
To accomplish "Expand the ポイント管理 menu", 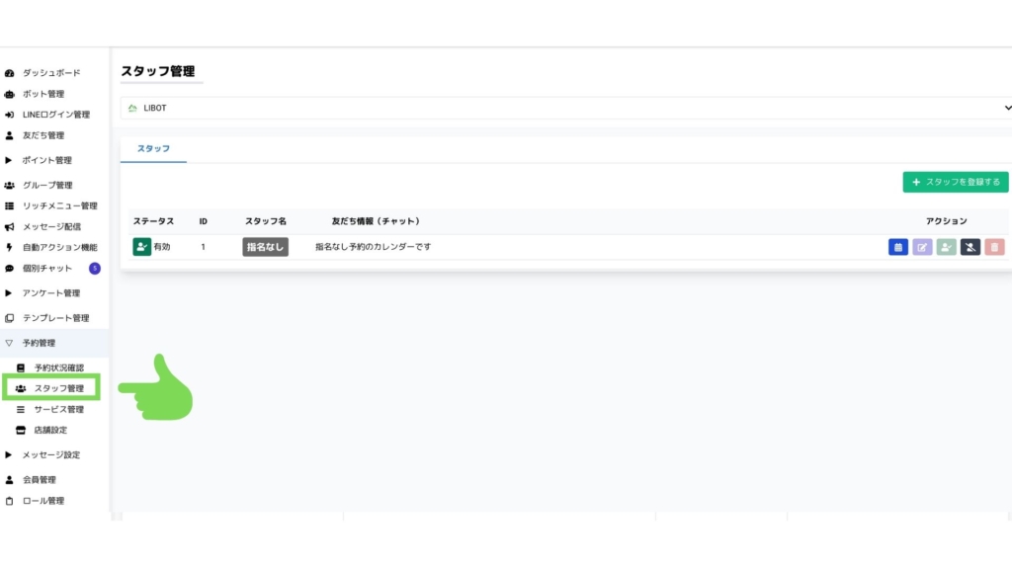I will pyautogui.click(x=46, y=160).
